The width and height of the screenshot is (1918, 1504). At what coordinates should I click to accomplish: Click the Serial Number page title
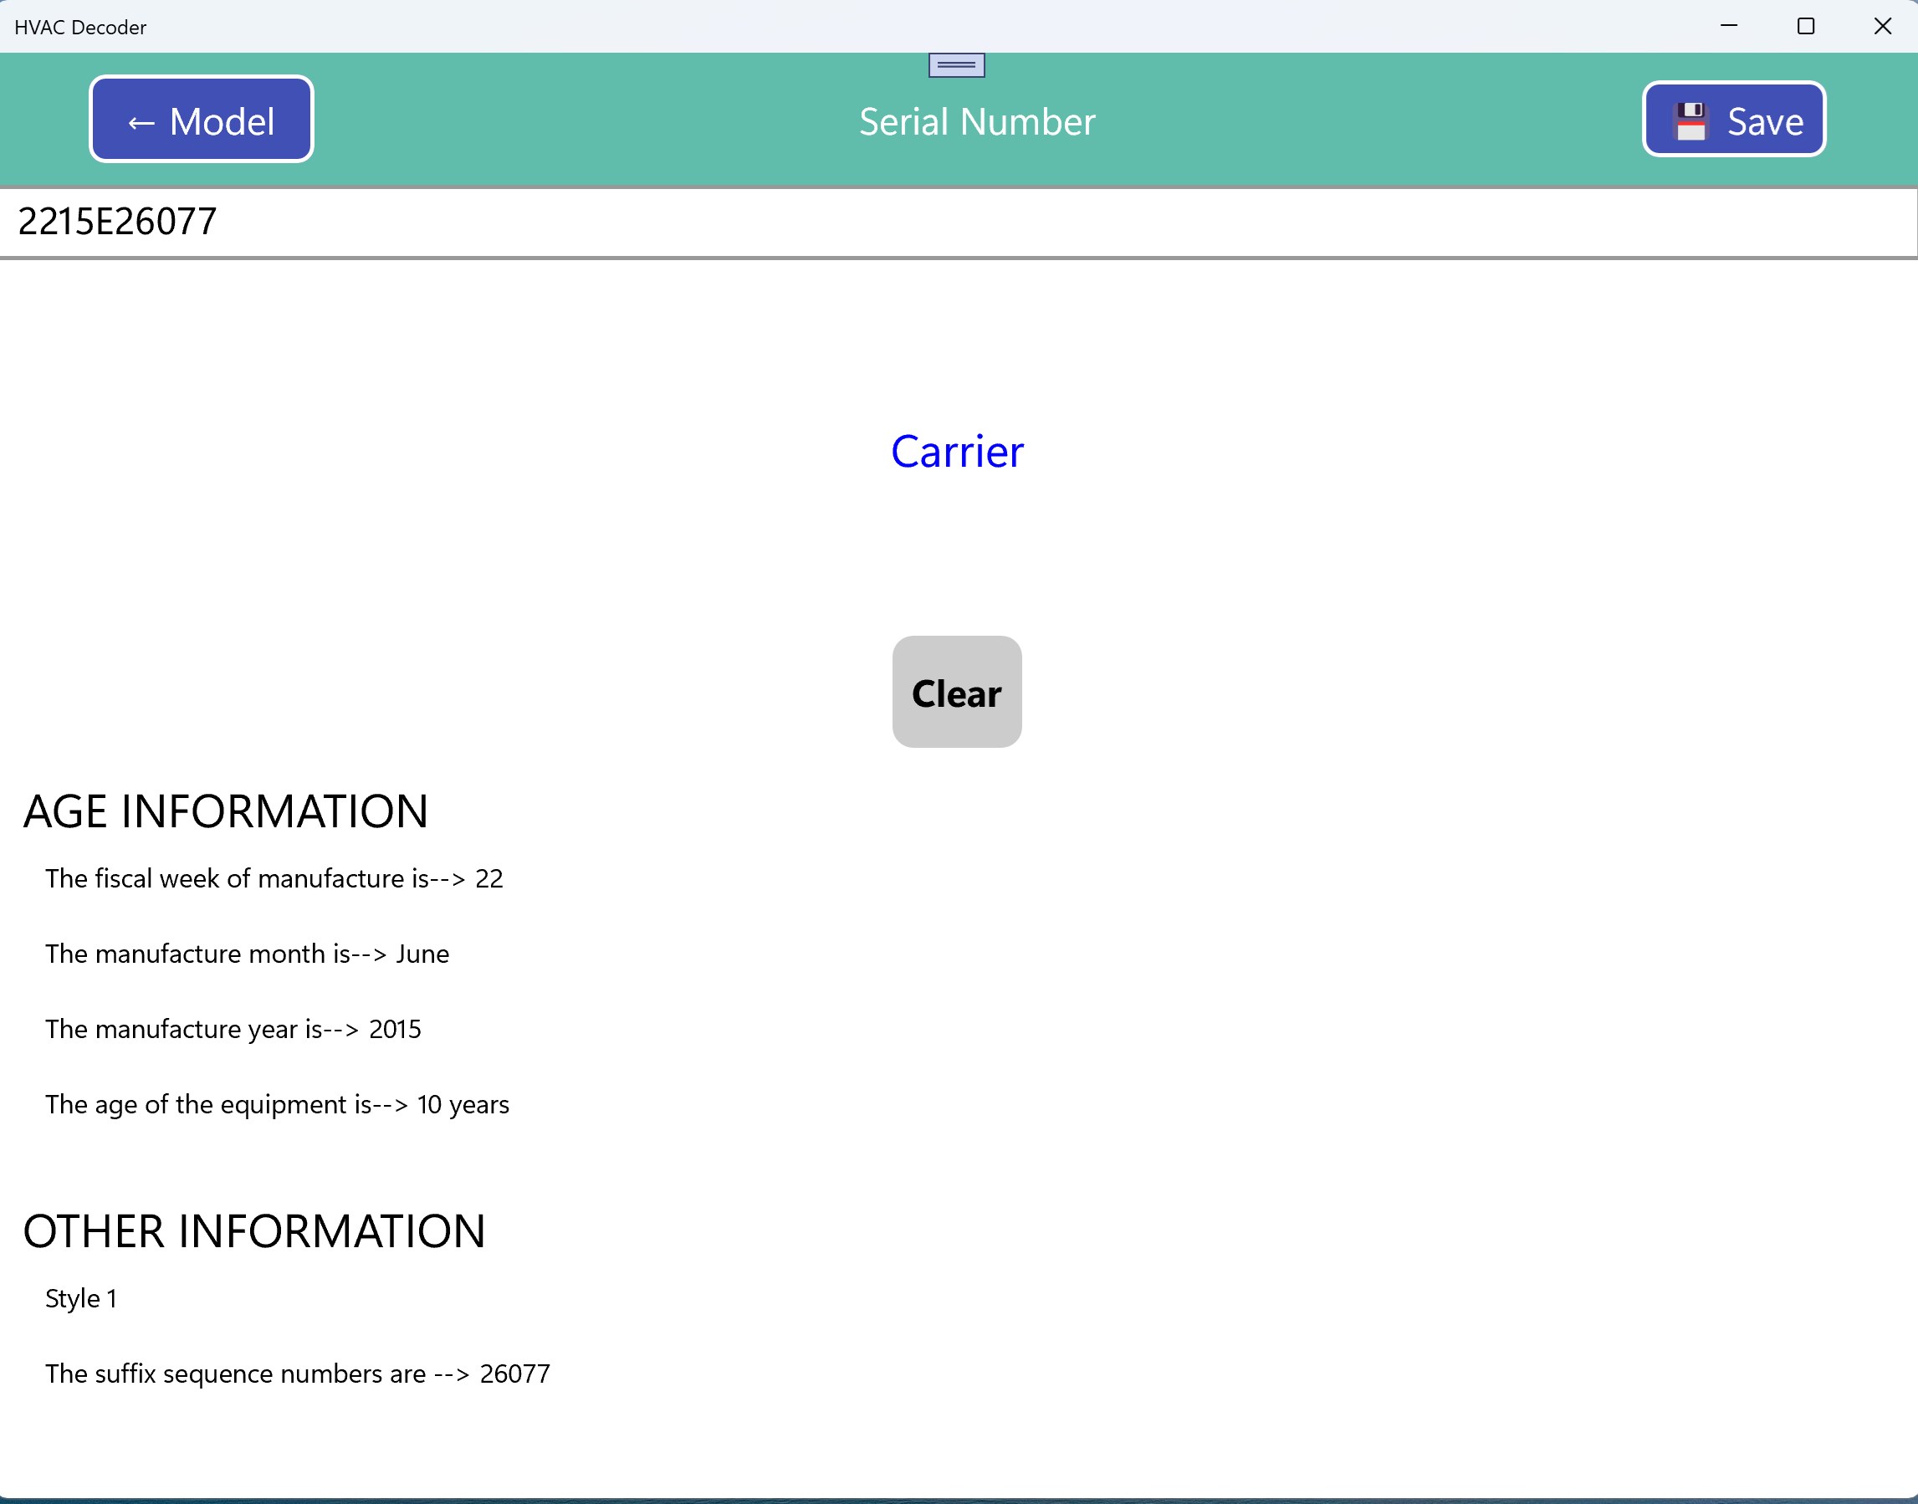coord(977,121)
